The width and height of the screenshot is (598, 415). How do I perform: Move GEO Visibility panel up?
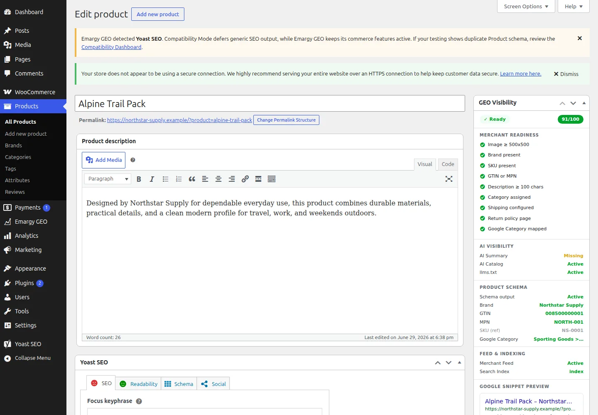click(x=562, y=103)
